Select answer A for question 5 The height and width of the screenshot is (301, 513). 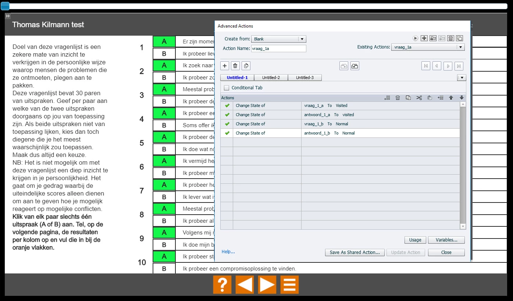tap(164, 137)
